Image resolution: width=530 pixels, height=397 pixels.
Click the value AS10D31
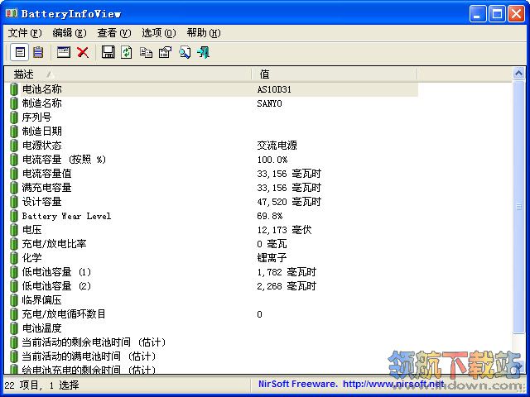[274, 89]
